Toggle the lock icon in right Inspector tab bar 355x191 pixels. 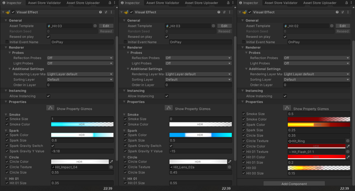pyautogui.click(x=346, y=3)
